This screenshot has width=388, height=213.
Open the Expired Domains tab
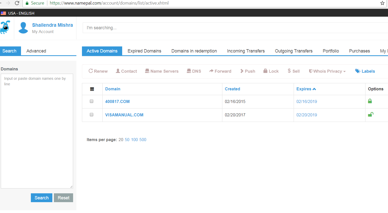(144, 51)
